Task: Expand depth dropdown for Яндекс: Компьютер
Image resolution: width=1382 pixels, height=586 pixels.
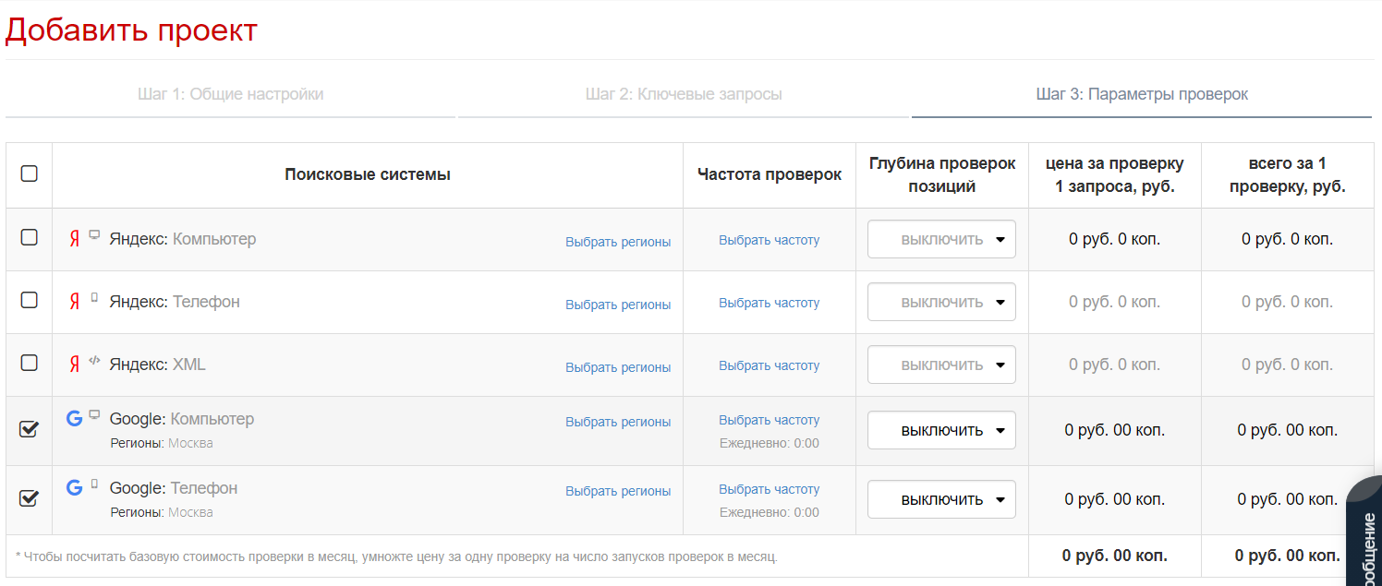Action: point(941,239)
